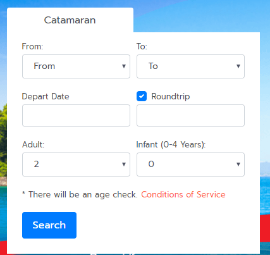
Task: Focus the Depart Date input field
Action: click(x=76, y=115)
